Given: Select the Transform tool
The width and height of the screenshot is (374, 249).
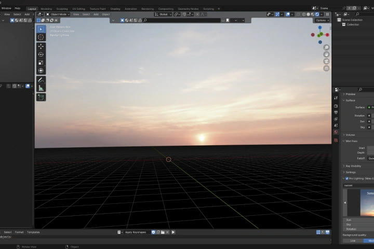Looking at the screenshot, I should 41,71.
